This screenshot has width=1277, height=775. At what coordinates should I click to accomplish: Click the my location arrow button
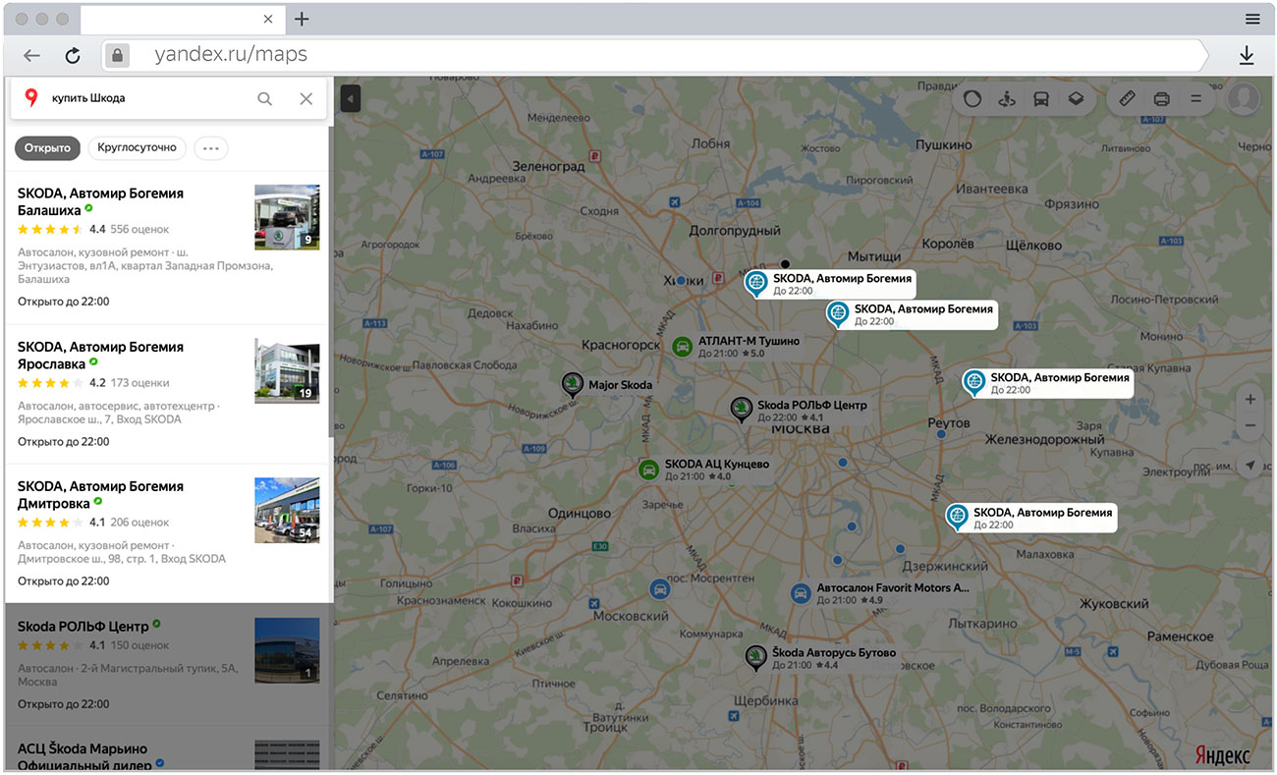(x=1249, y=465)
